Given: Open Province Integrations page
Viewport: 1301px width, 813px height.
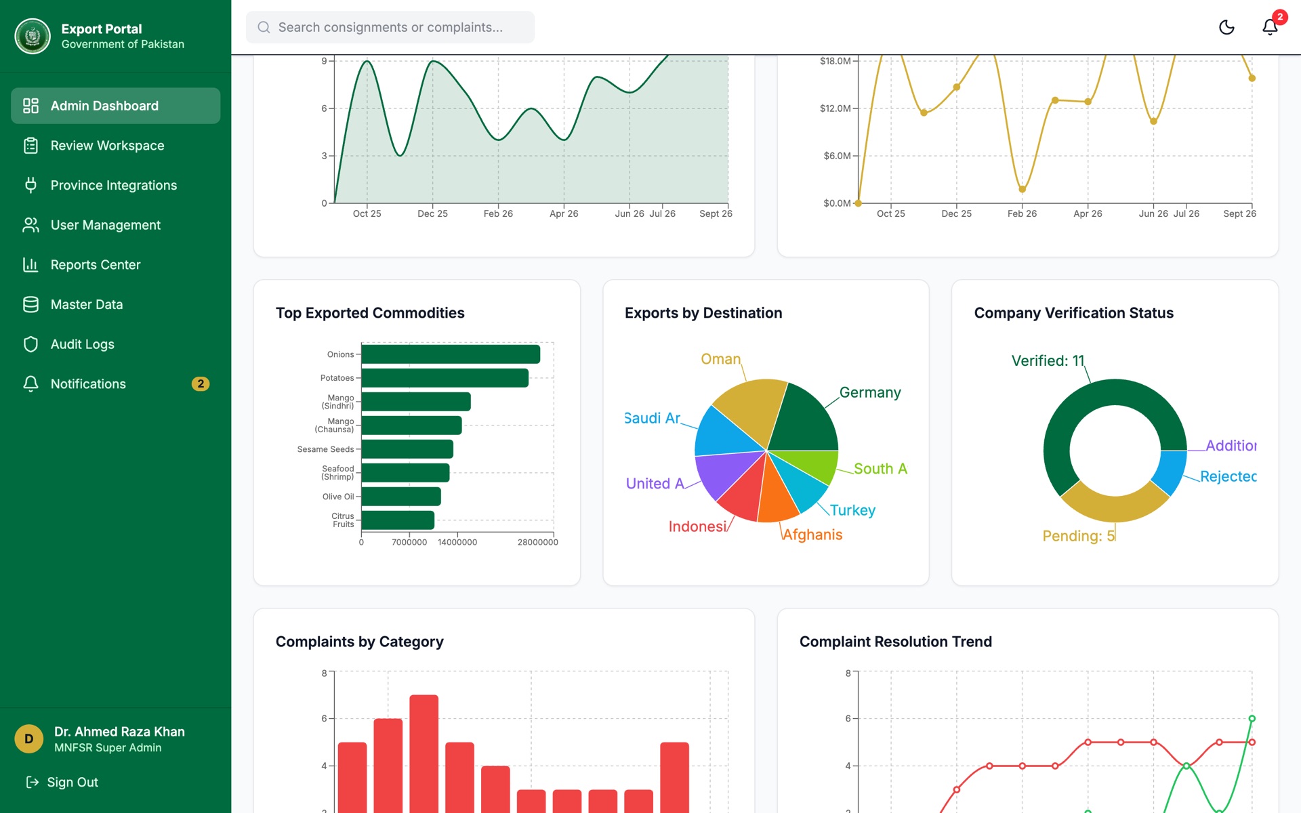Looking at the screenshot, I should pyautogui.click(x=115, y=185).
